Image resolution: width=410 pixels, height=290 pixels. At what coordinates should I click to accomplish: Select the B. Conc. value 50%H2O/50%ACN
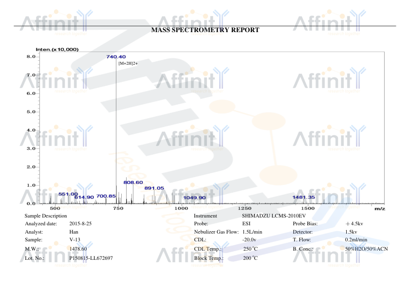[366, 249]
